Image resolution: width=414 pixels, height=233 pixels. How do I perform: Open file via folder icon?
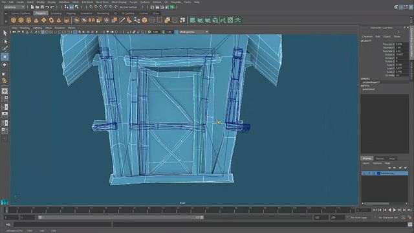(x=38, y=7)
